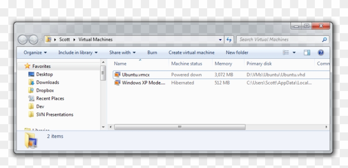Click D:\VMs\Ubuntu\Ubuntu.vhd disk path
This screenshot has height=168, width=348.
click(275, 75)
